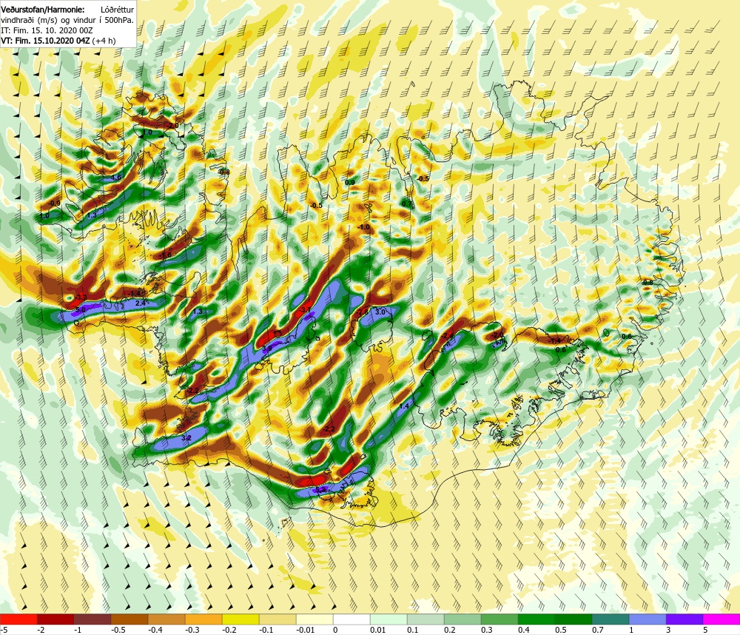Click the '-3.3' value label on the map
The height and width of the screenshot is (635, 740).
(x=81, y=297)
